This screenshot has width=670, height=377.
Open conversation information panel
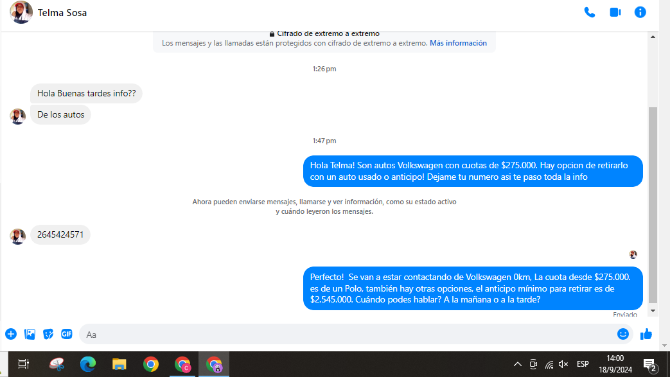(640, 12)
